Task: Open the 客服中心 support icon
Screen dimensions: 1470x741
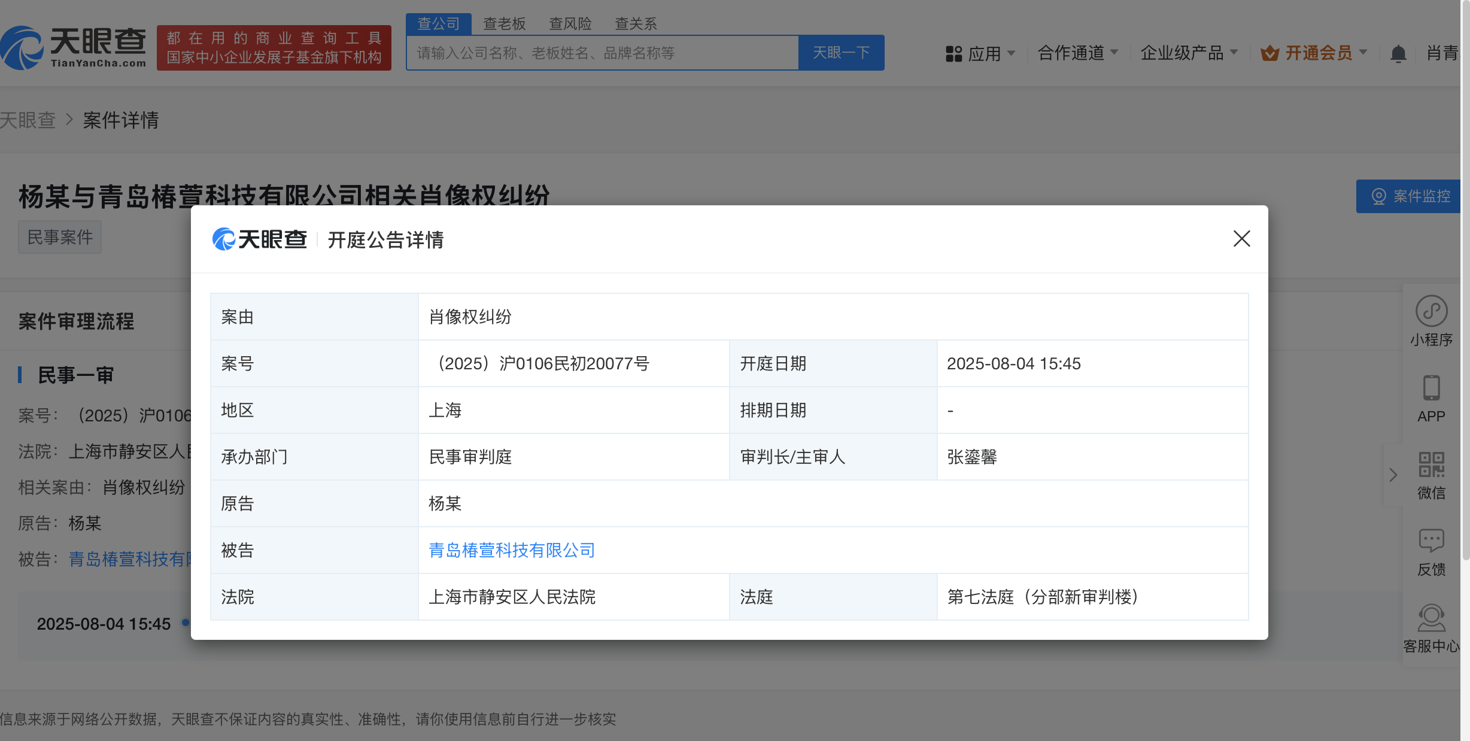Action: click(1431, 618)
